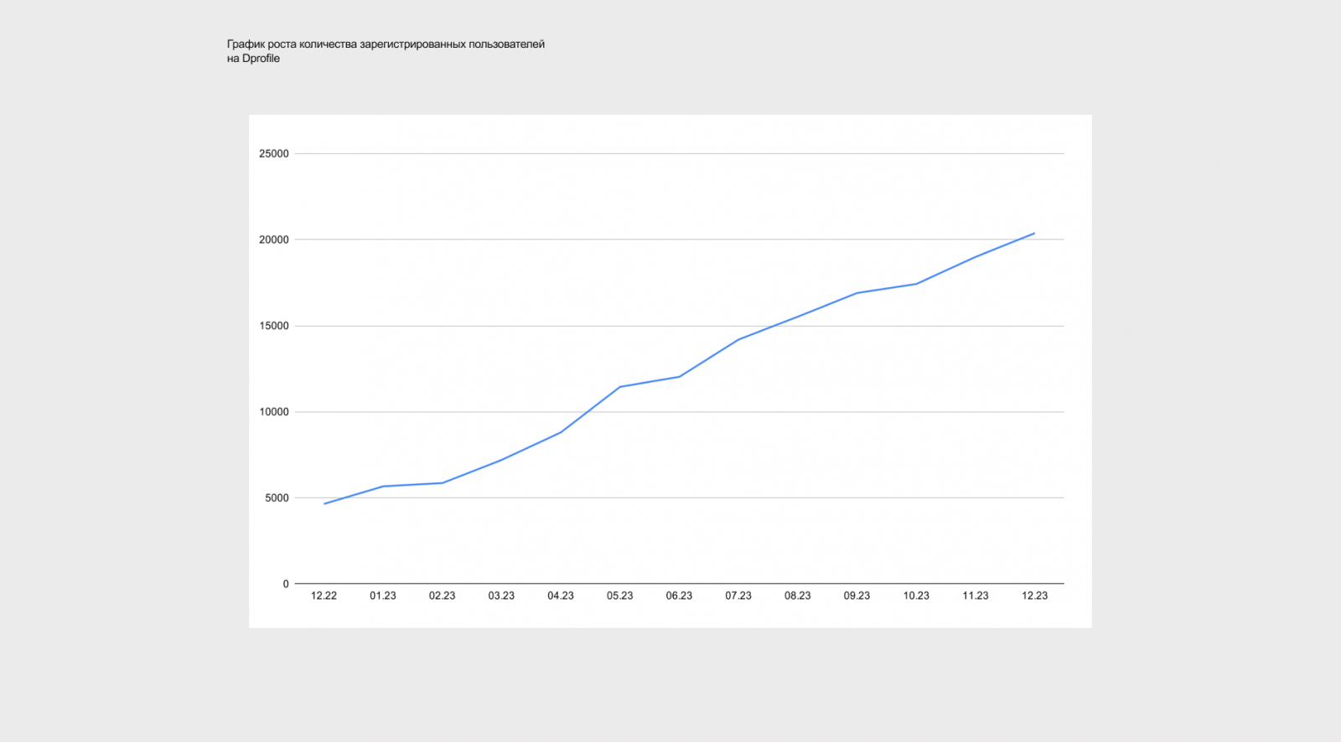Select the 05.23 x-axis label
This screenshot has width=1341, height=742.
click(619, 595)
